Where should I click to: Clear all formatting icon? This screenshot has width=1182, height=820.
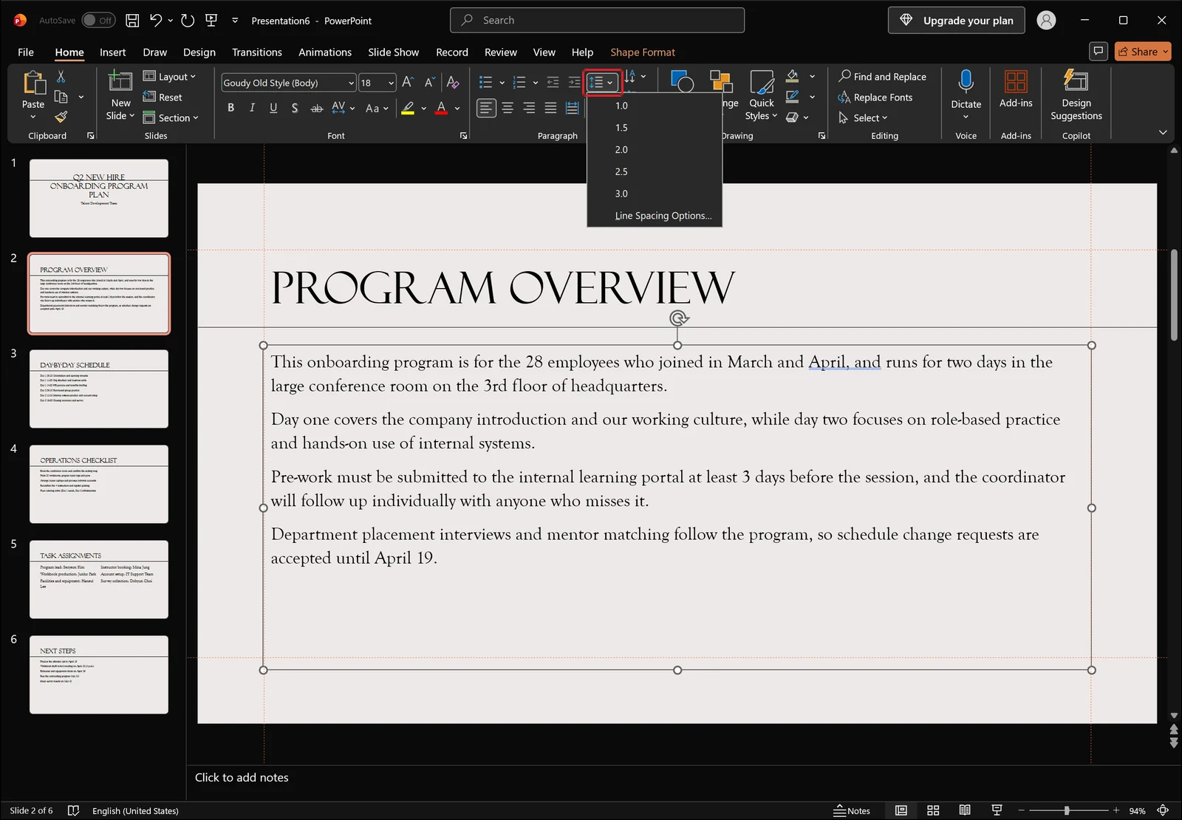pyautogui.click(x=453, y=83)
